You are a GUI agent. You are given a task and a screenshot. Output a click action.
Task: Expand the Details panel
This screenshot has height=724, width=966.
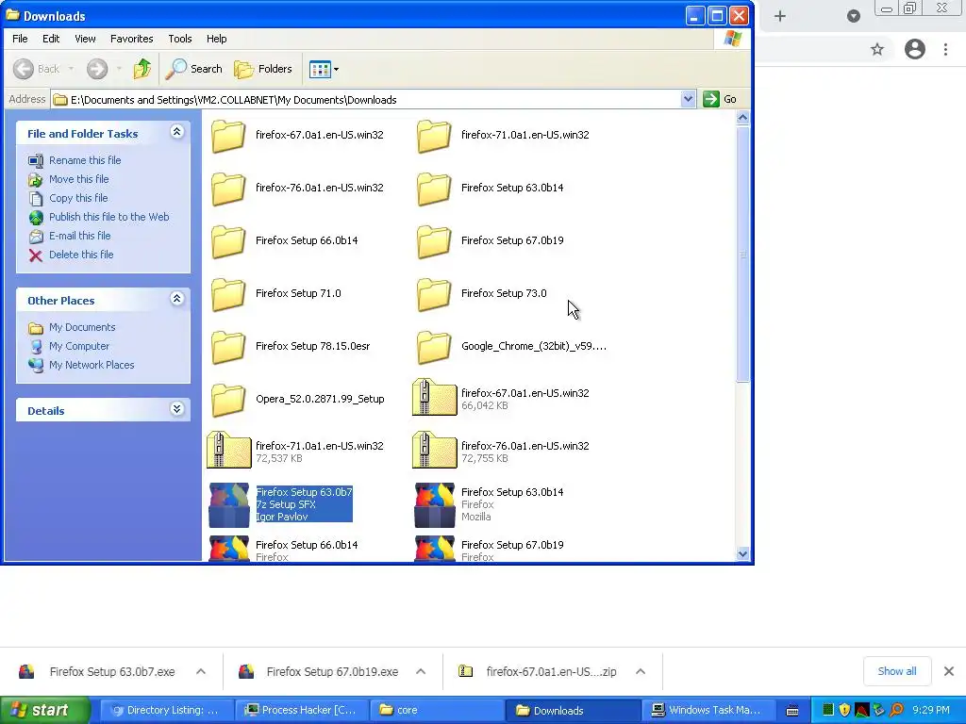click(176, 409)
